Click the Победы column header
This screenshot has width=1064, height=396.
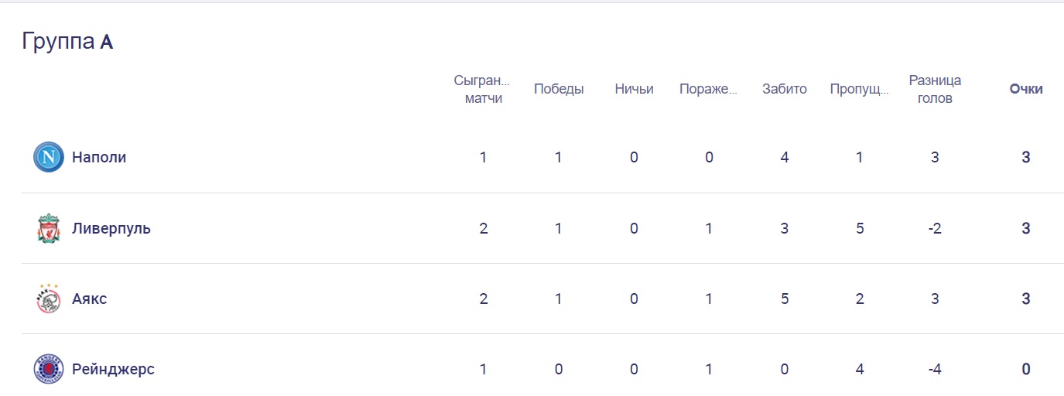pyautogui.click(x=559, y=89)
